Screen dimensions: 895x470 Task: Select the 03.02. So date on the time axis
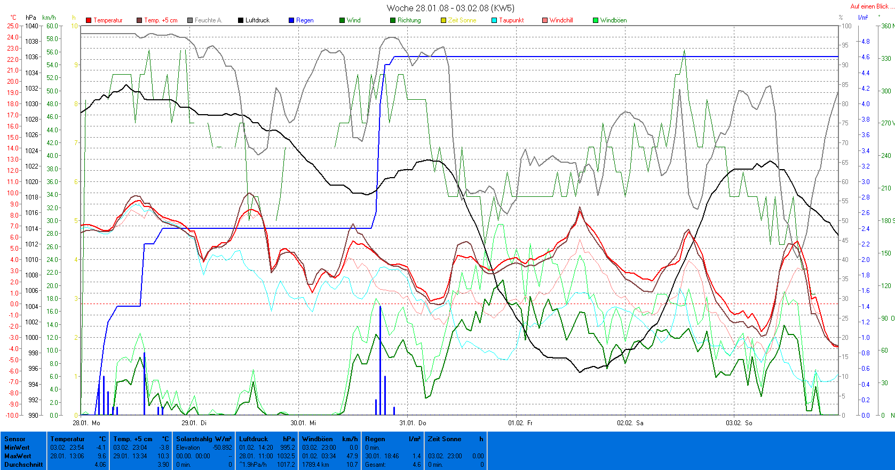pos(739,423)
